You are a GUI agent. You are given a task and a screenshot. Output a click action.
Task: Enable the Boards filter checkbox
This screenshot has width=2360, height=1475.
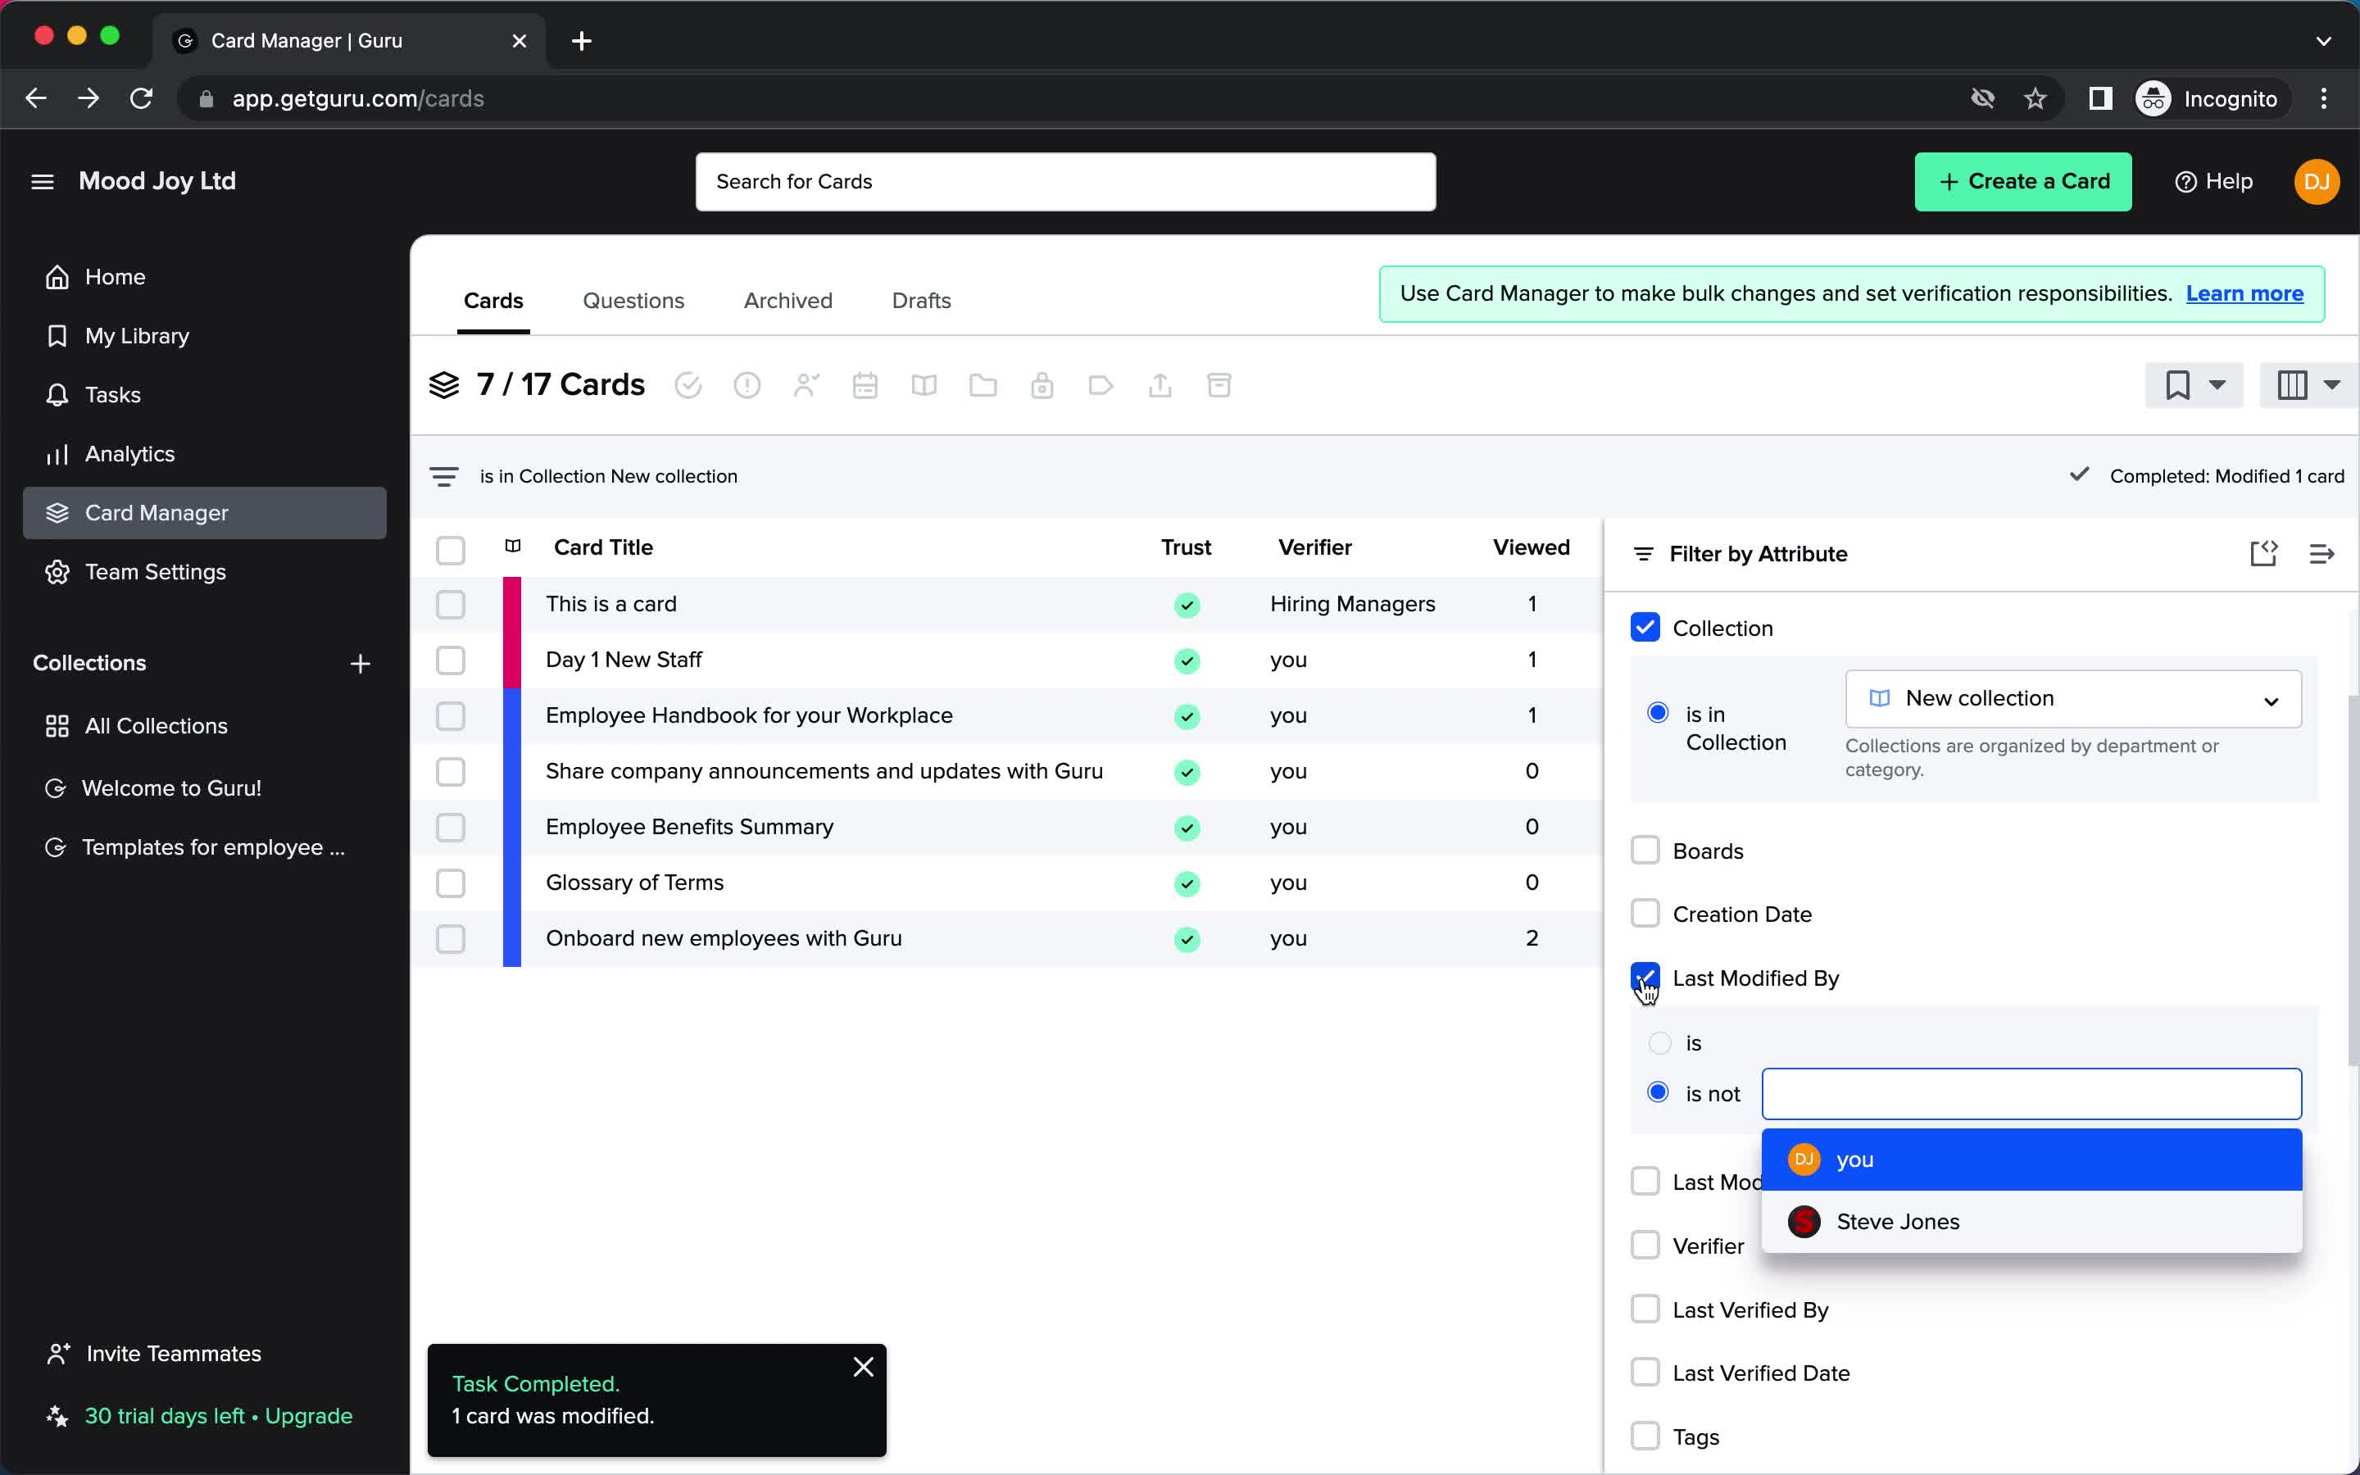tap(1645, 850)
